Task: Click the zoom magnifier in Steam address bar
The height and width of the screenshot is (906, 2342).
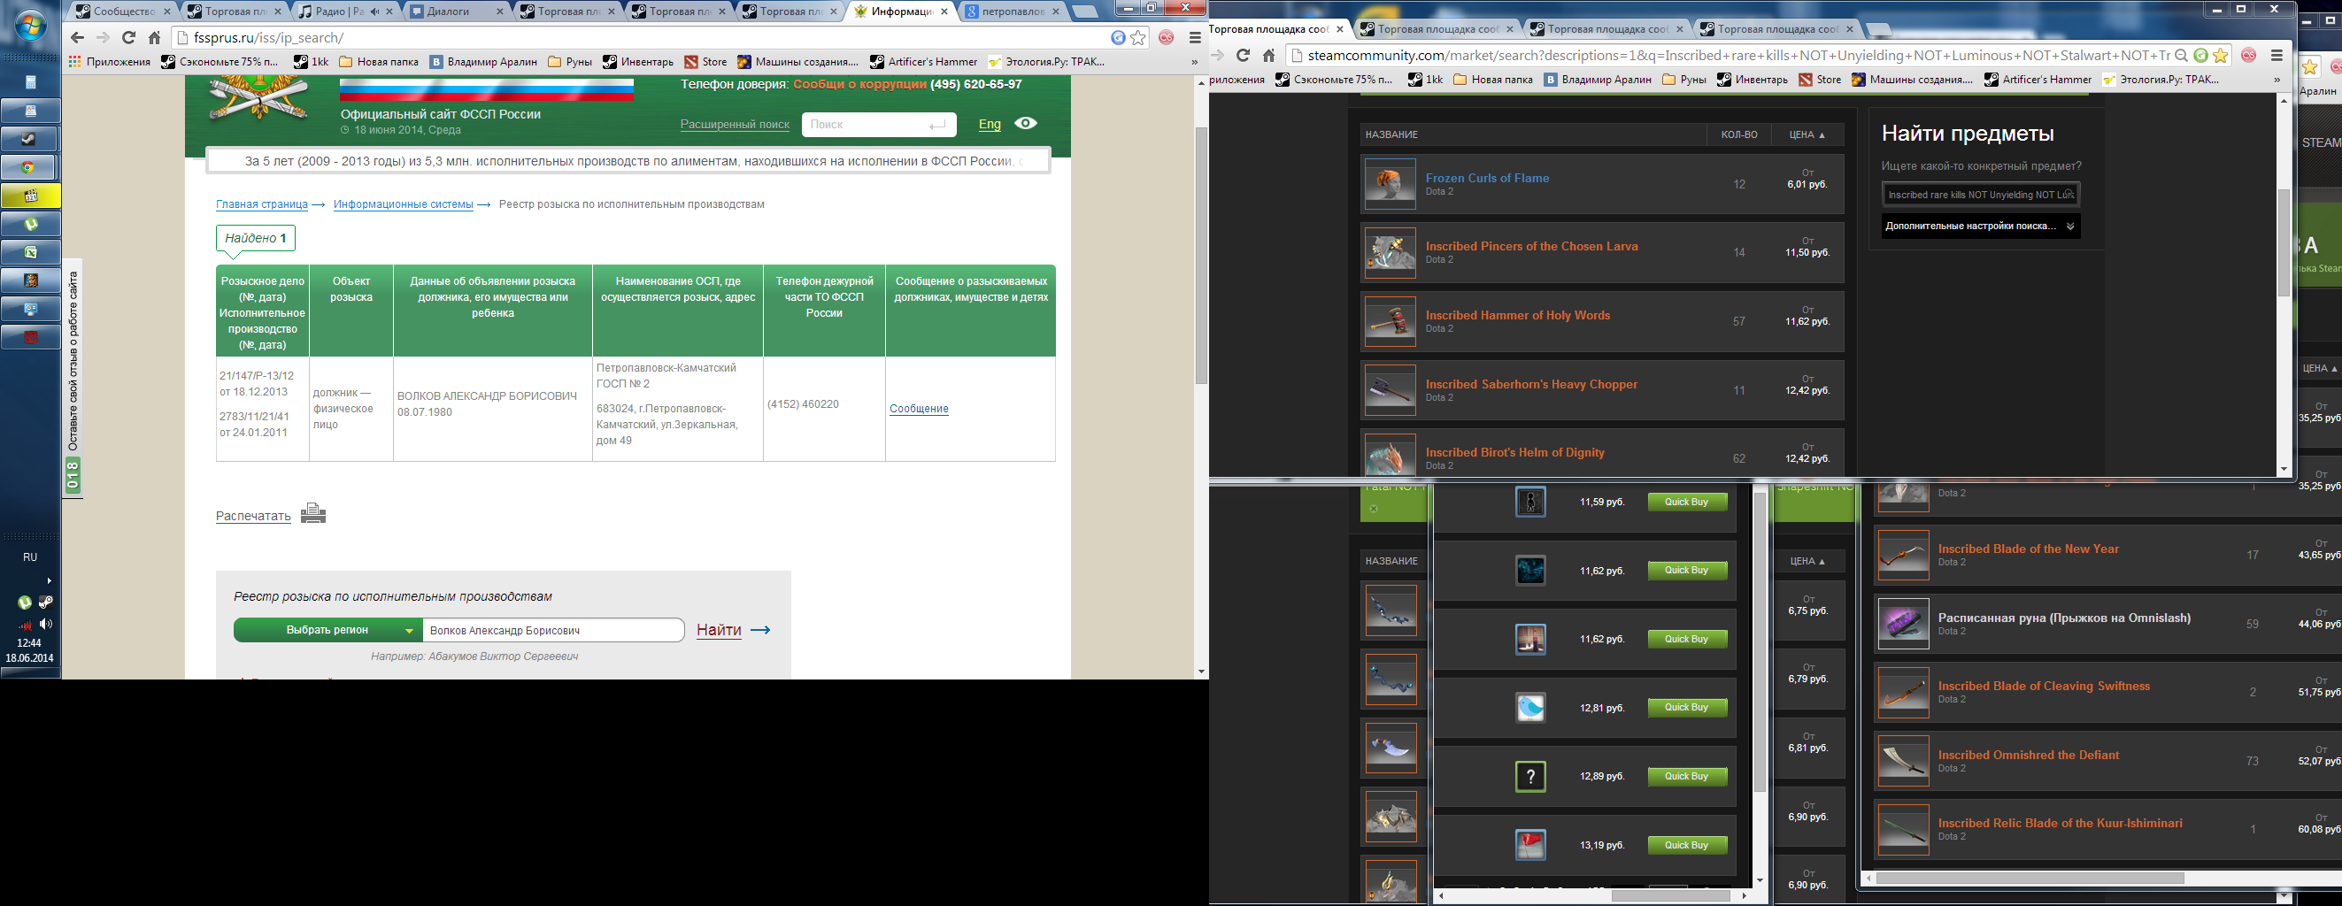Action: coord(2181,56)
